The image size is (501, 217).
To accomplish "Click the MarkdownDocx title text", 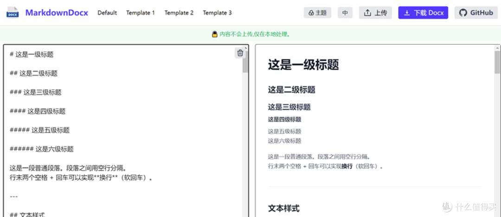I will click(57, 13).
